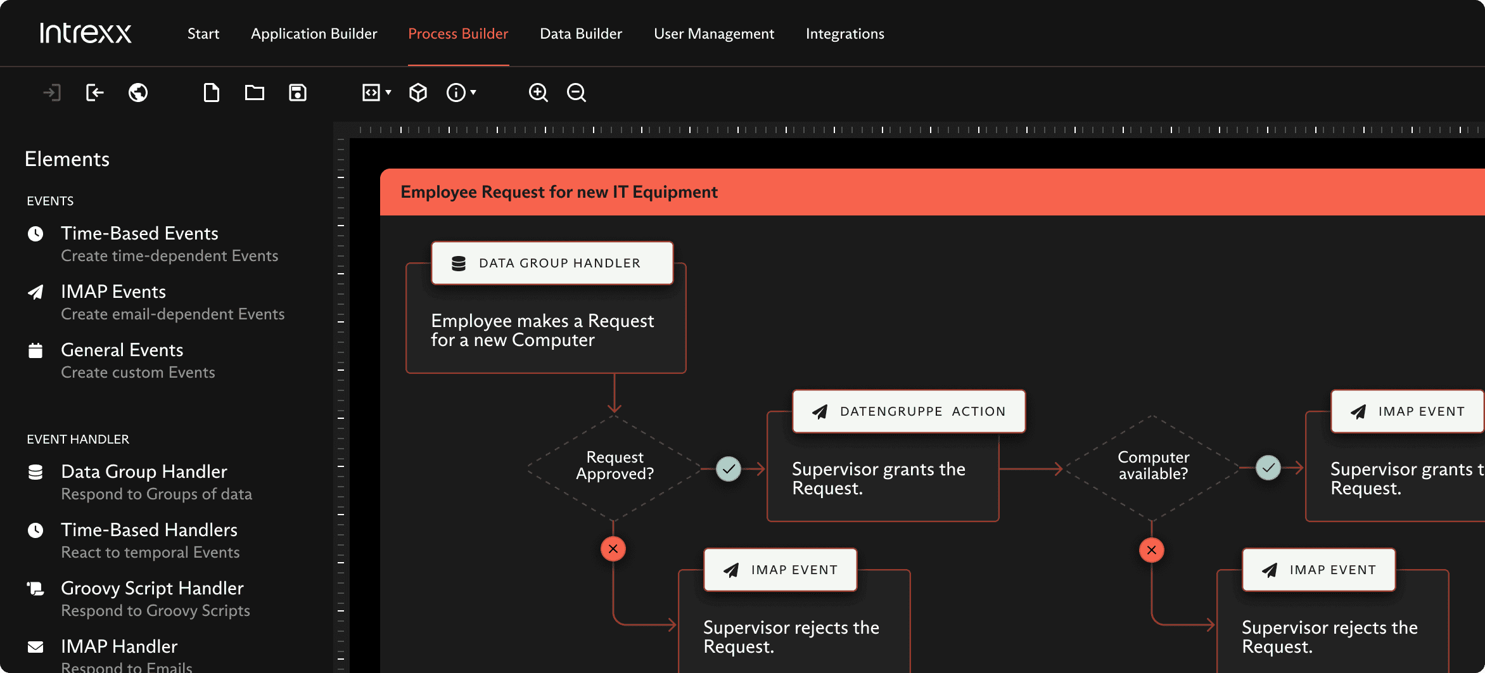Click green checkmark after Request Approved
Screen dimensions: 1485x673
pos(729,469)
